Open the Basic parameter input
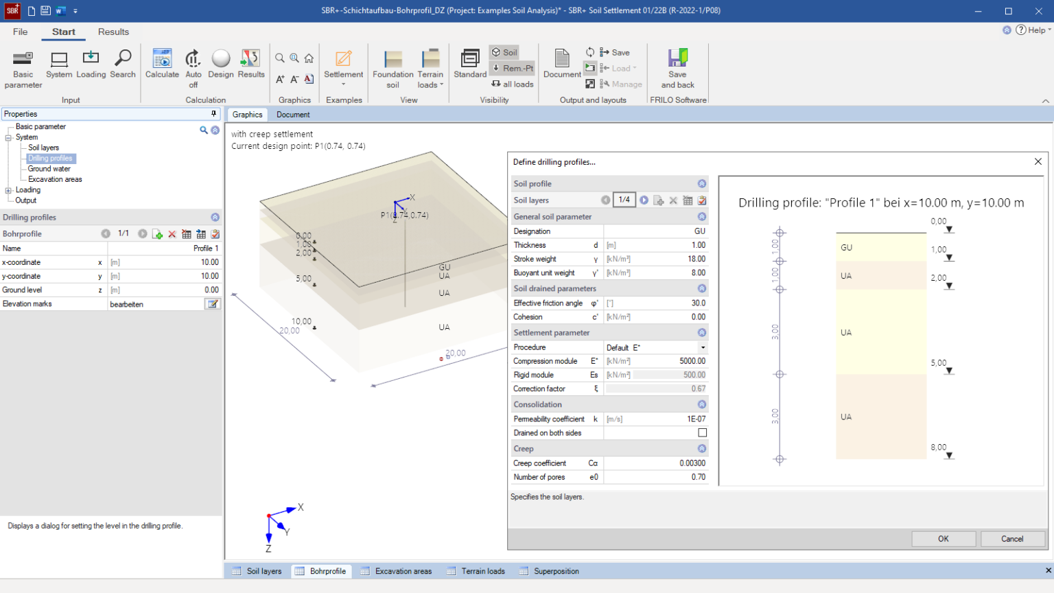Image resolution: width=1054 pixels, height=593 pixels. 23,69
